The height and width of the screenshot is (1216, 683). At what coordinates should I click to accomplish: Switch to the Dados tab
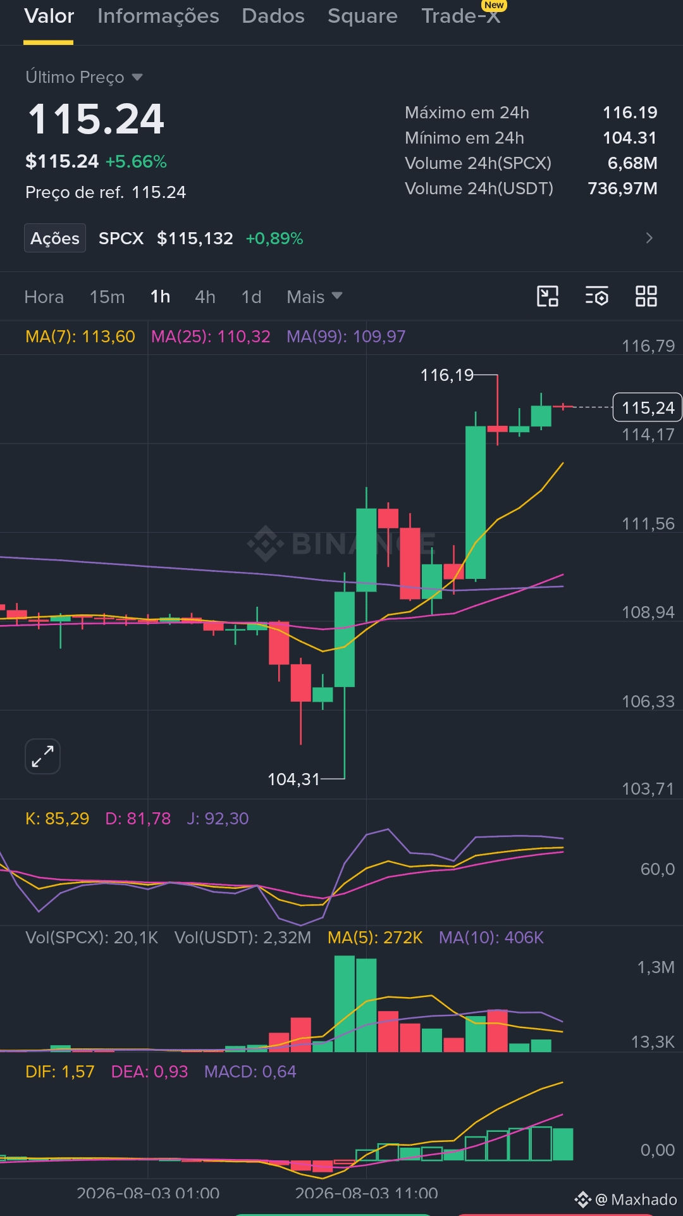click(273, 16)
